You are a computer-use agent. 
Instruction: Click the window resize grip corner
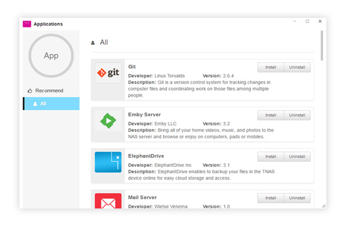(x=323, y=206)
